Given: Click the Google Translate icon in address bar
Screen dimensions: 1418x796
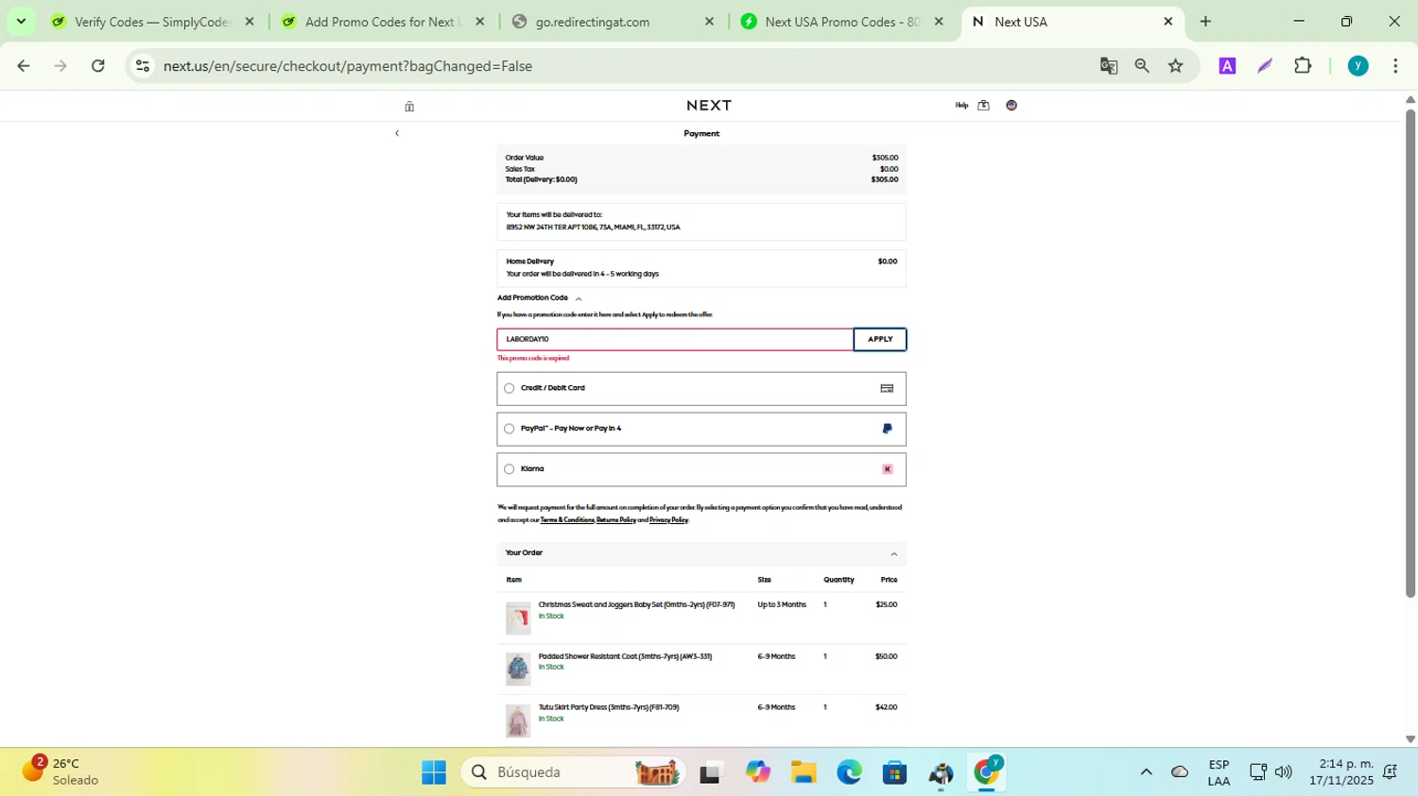Looking at the screenshot, I should click(x=1109, y=66).
